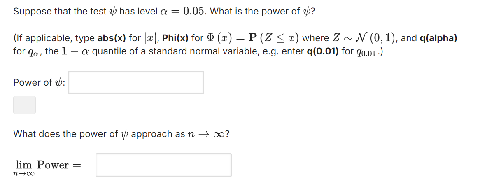Click the α = 0.05 expression
480x184 pixels.
[x=182, y=12]
